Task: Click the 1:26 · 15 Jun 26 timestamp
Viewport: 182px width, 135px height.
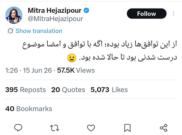Action: pos(29,70)
